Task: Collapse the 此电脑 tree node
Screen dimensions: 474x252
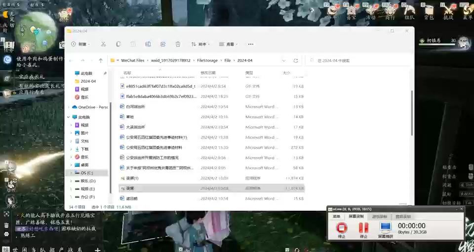Action: point(69,117)
